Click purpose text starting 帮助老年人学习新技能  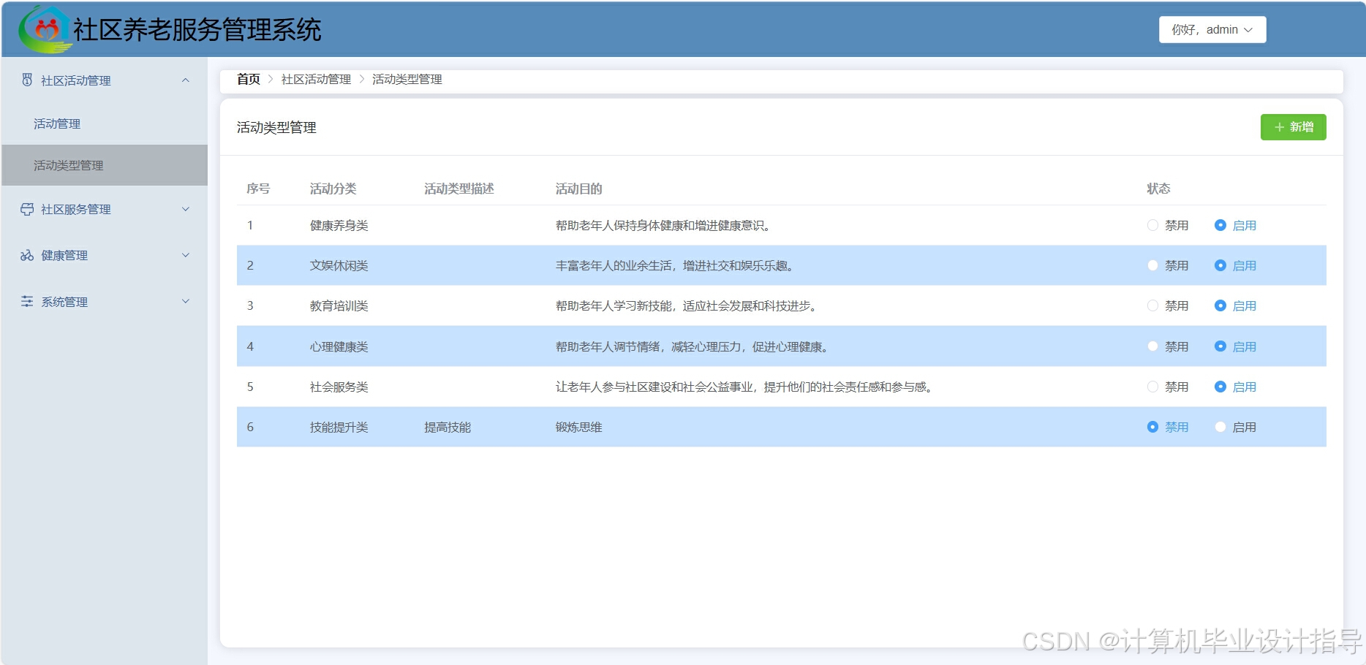[x=686, y=305]
